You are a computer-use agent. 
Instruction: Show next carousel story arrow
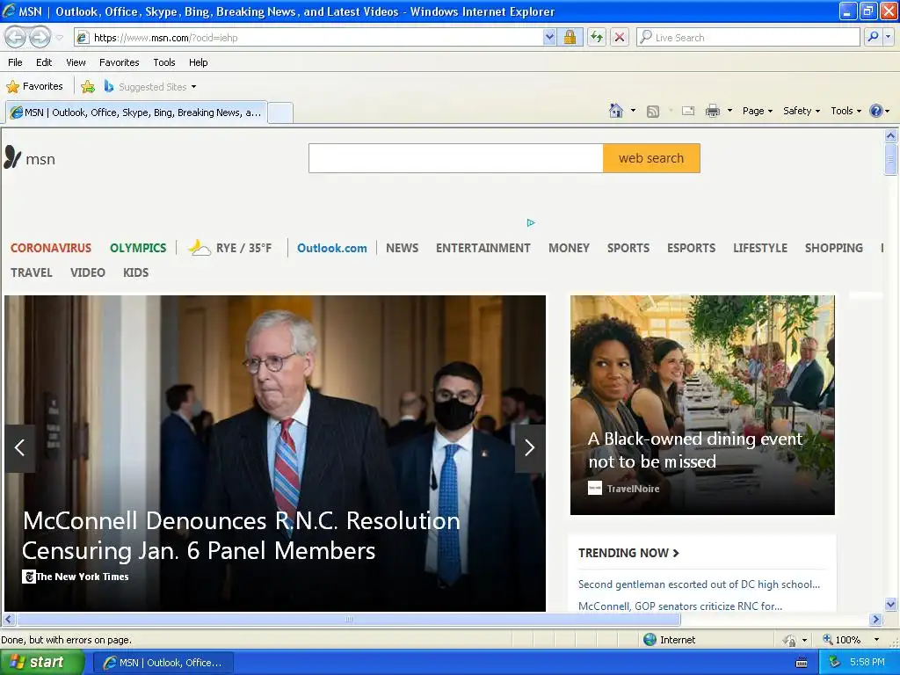coord(530,447)
